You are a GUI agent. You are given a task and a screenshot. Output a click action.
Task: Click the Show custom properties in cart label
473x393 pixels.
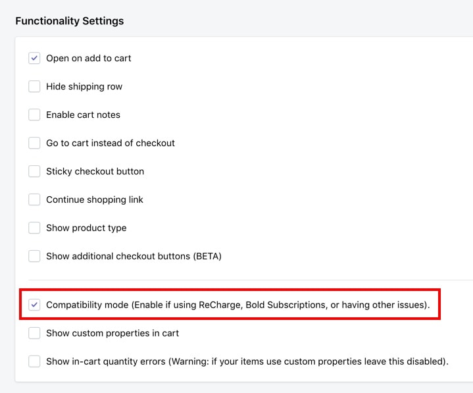click(x=112, y=333)
